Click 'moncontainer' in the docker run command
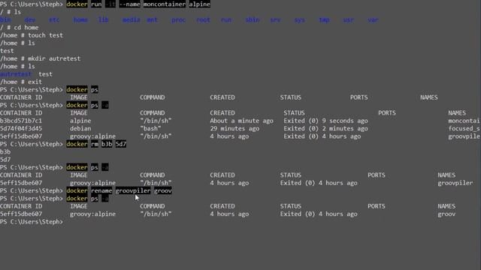This screenshot has height=270, width=481. pos(165,4)
